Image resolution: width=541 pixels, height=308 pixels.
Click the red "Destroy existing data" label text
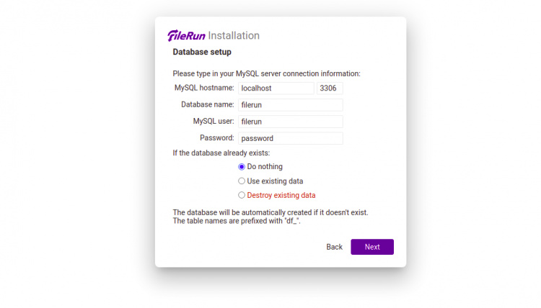point(281,195)
